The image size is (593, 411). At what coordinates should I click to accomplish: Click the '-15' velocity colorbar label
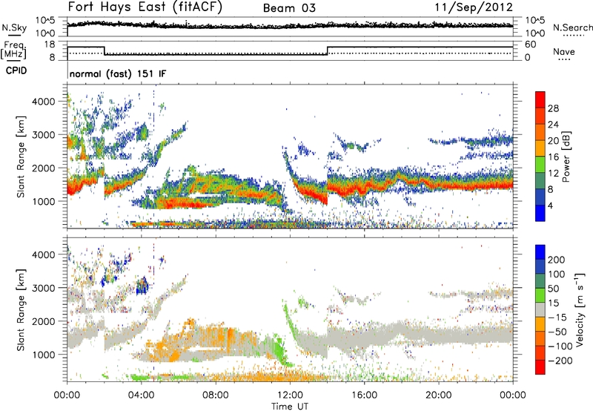pos(557,318)
